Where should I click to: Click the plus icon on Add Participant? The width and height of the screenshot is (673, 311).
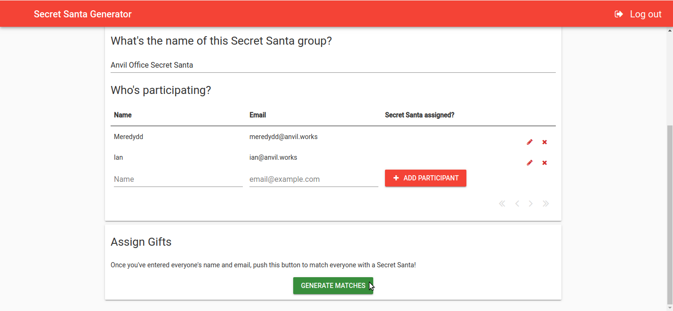click(396, 178)
